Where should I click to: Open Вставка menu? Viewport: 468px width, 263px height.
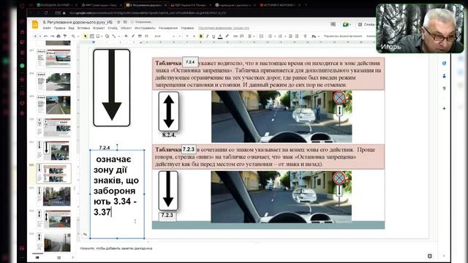point(83,28)
